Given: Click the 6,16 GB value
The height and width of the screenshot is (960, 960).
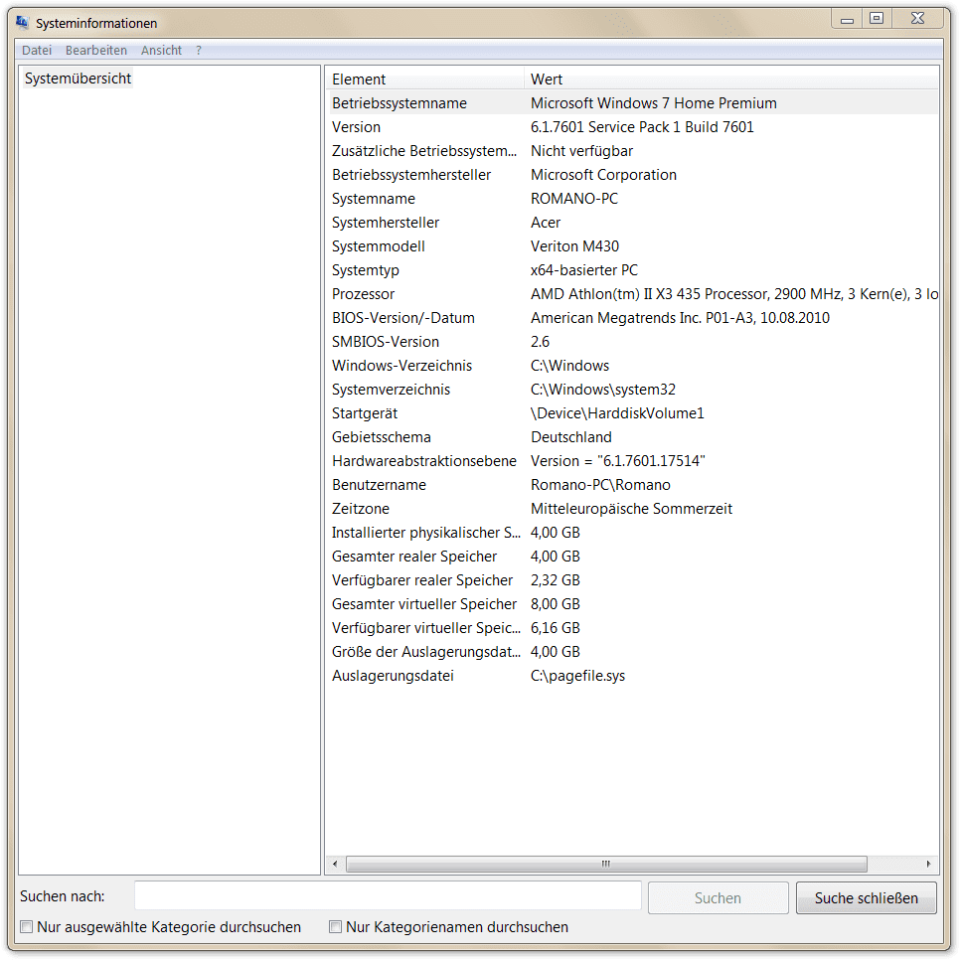Looking at the screenshot, I should tap(555, 628).
